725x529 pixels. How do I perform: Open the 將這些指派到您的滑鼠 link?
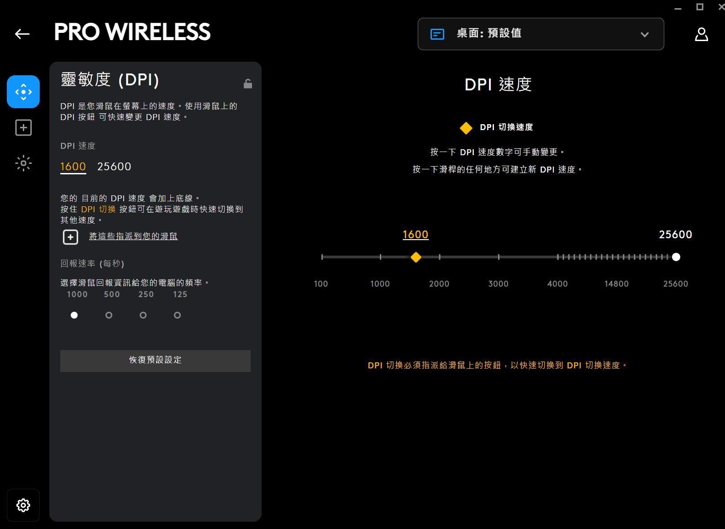click(133, 236)
